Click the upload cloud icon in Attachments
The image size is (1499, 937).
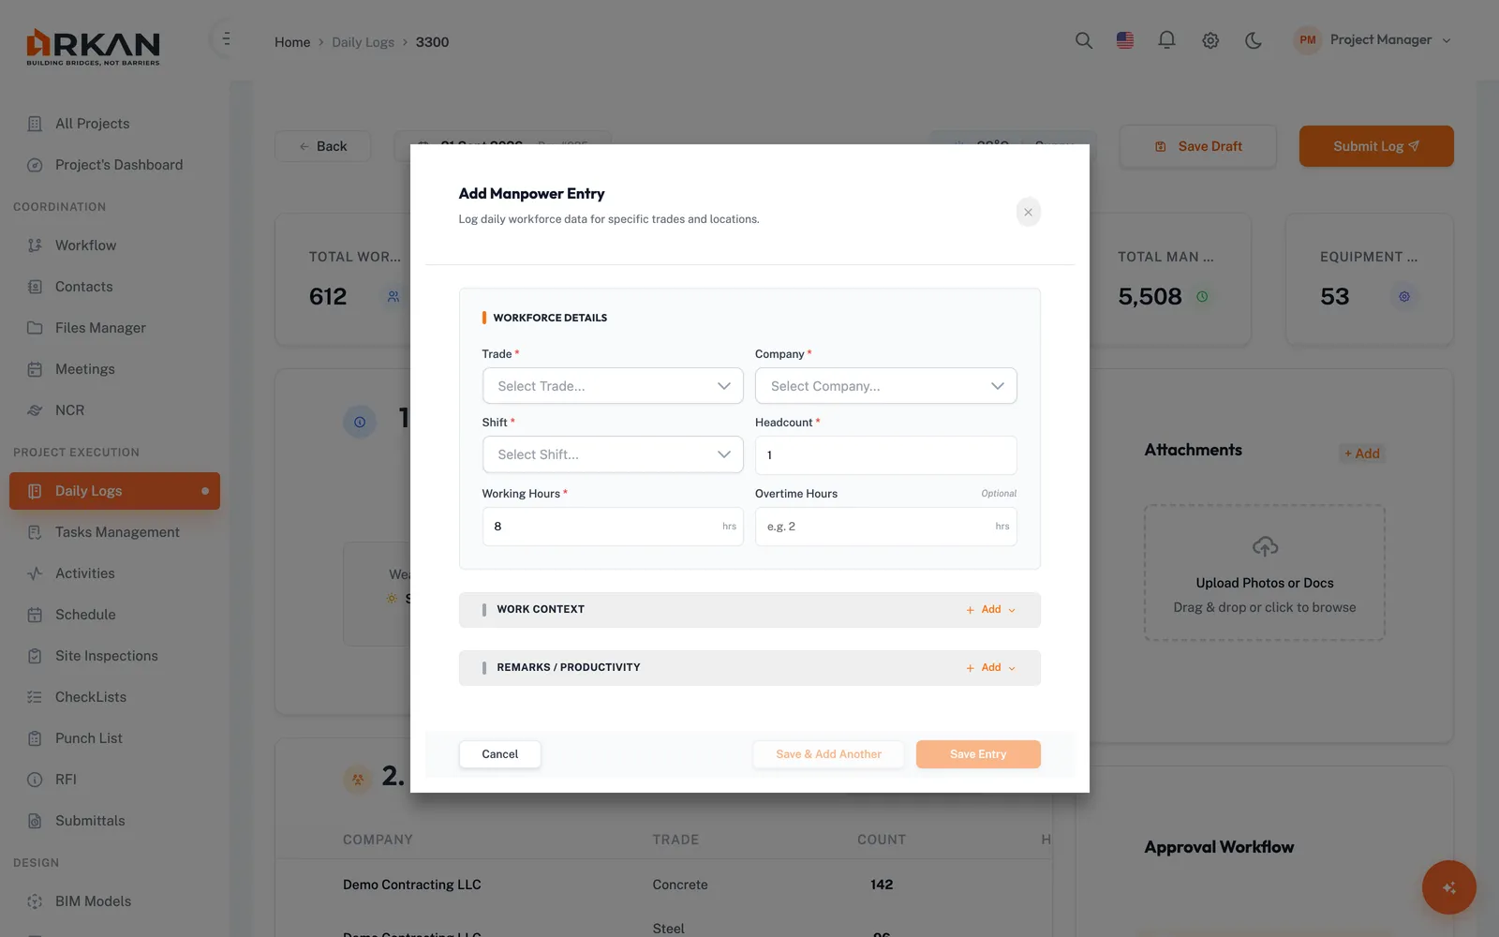pyautogui.click(x=1265, y=546)
